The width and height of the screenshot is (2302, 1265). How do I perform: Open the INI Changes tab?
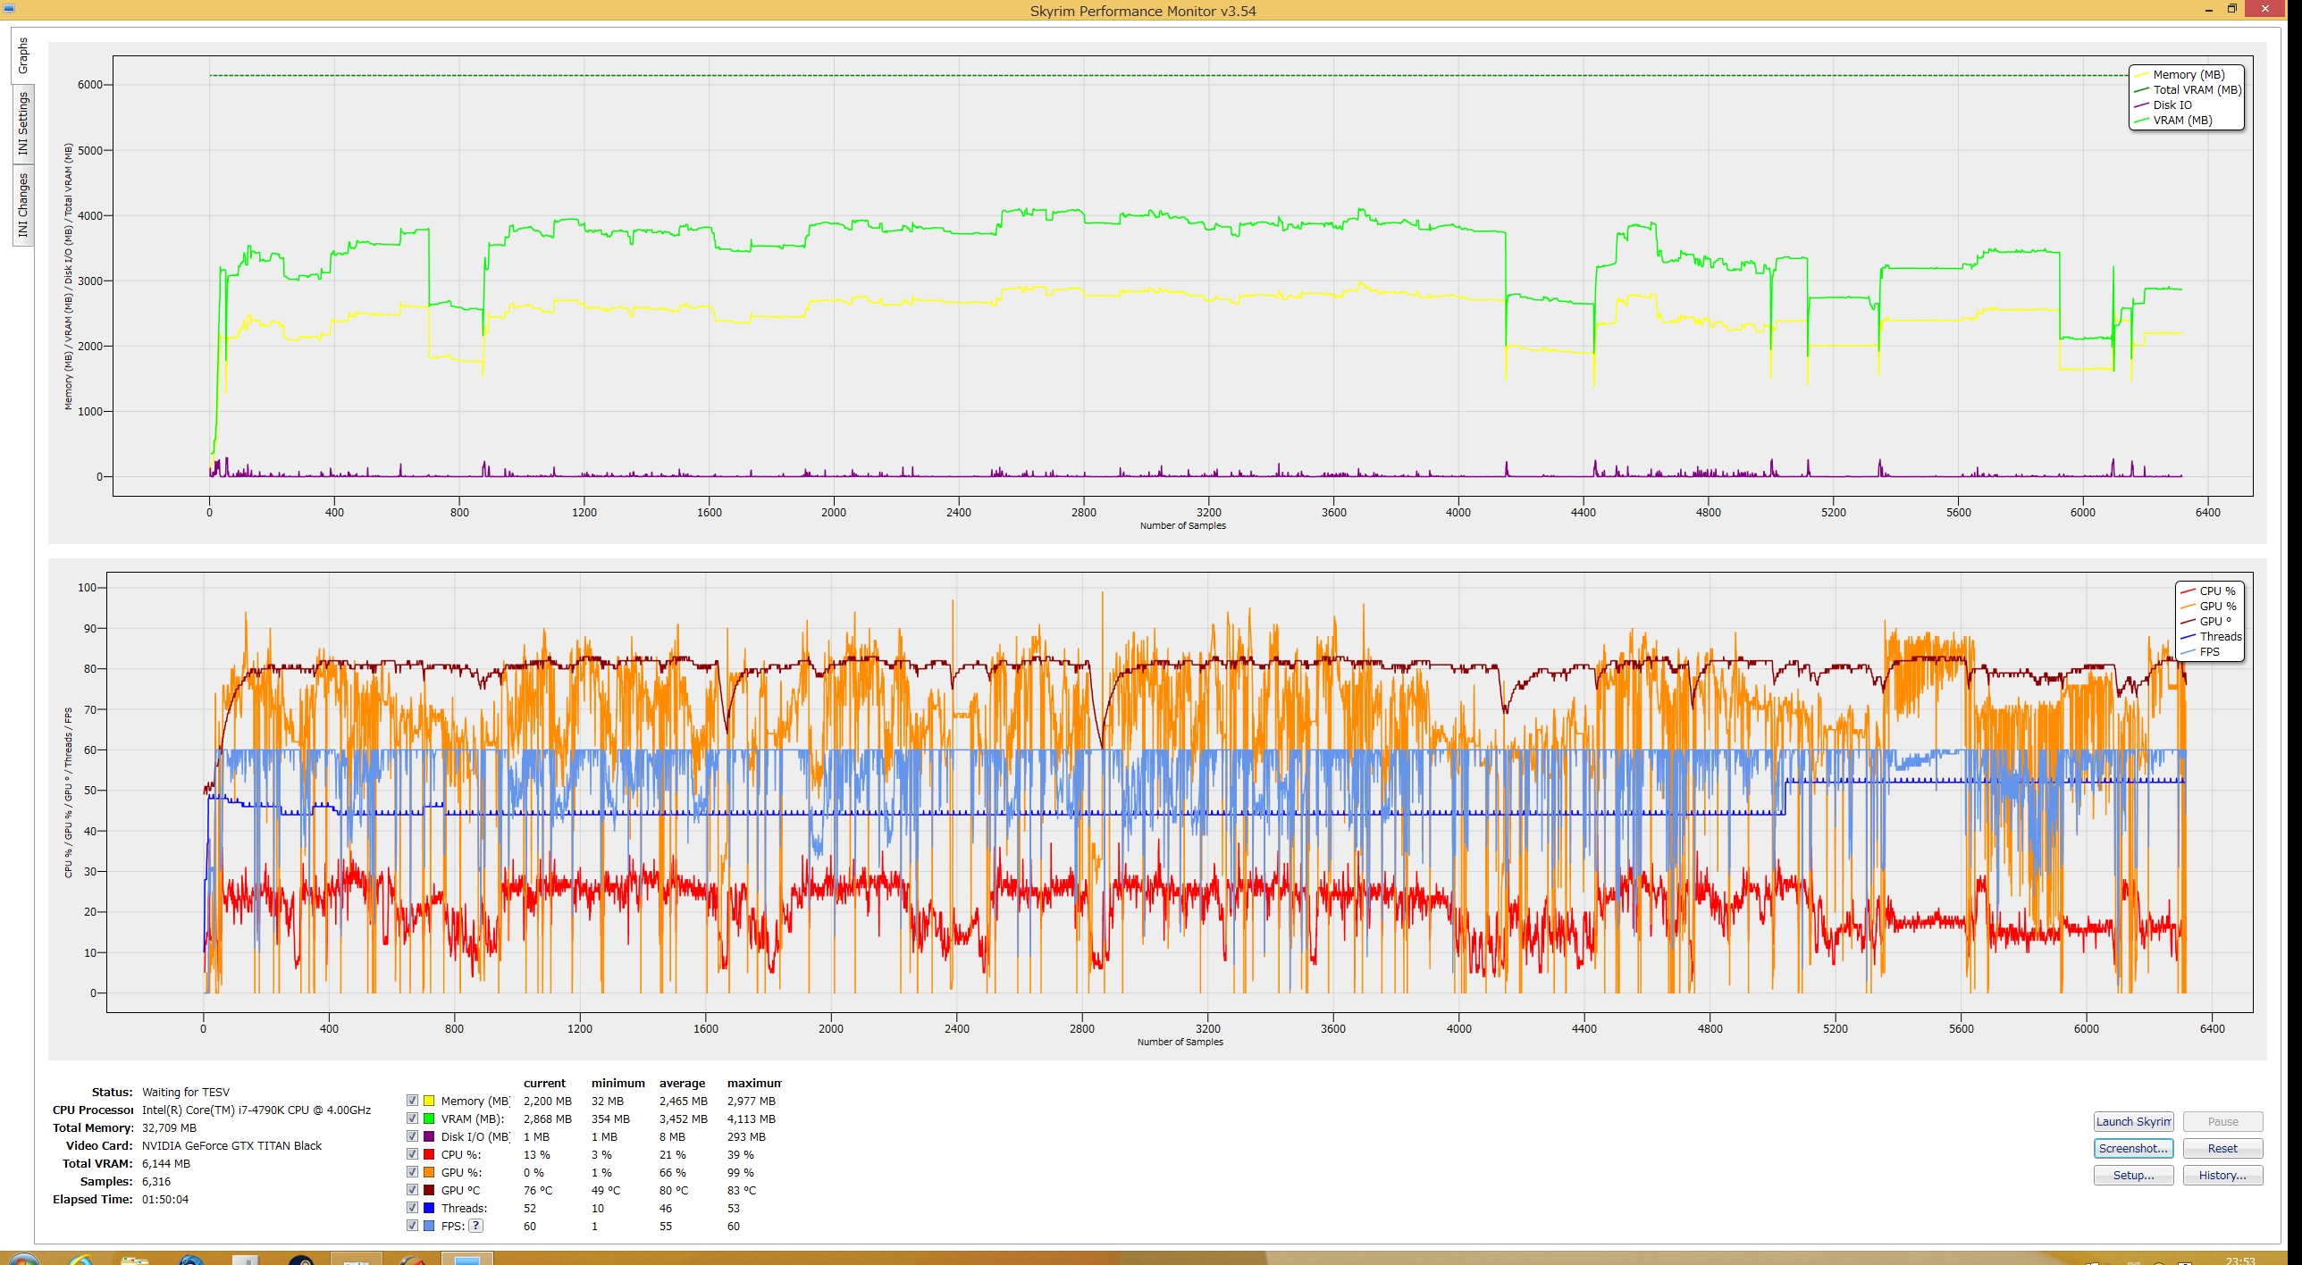pos(23,205)
